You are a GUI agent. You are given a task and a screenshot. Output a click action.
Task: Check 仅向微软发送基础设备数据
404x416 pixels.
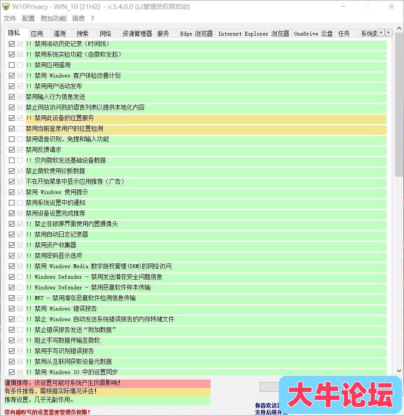click(12, 161)
